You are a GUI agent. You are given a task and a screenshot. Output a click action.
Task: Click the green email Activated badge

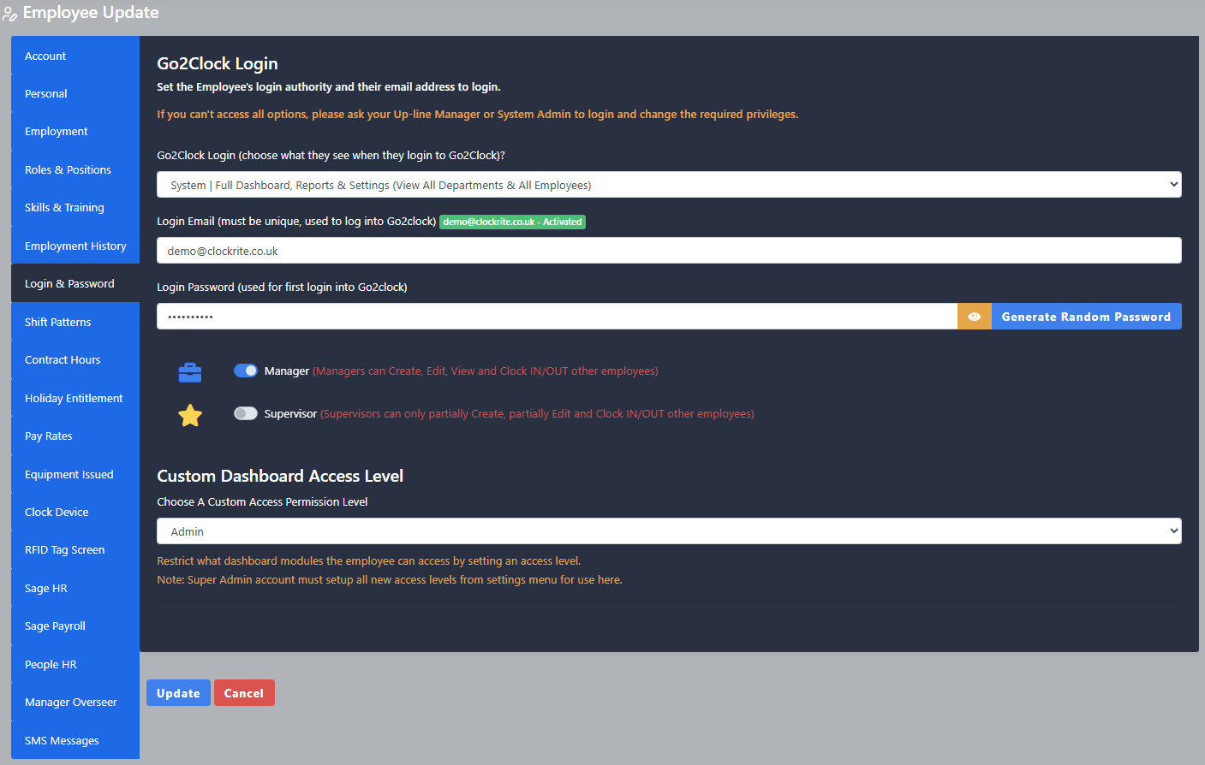click(512, 222)
